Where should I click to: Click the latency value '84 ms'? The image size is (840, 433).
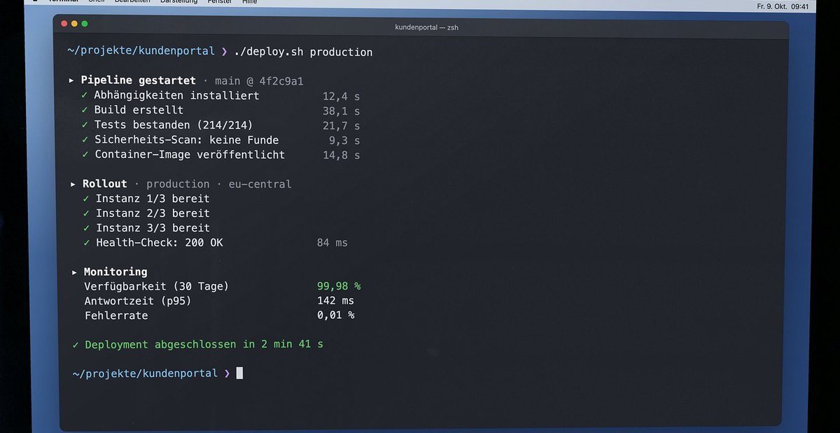point(332,243)
